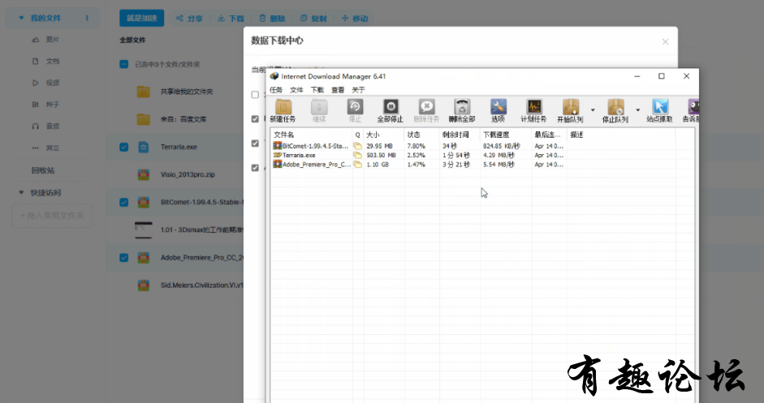Click the 停止队列 (stop queue) icon
The image size is (764, 403).
pyautogui.click(x=615, y=106)
